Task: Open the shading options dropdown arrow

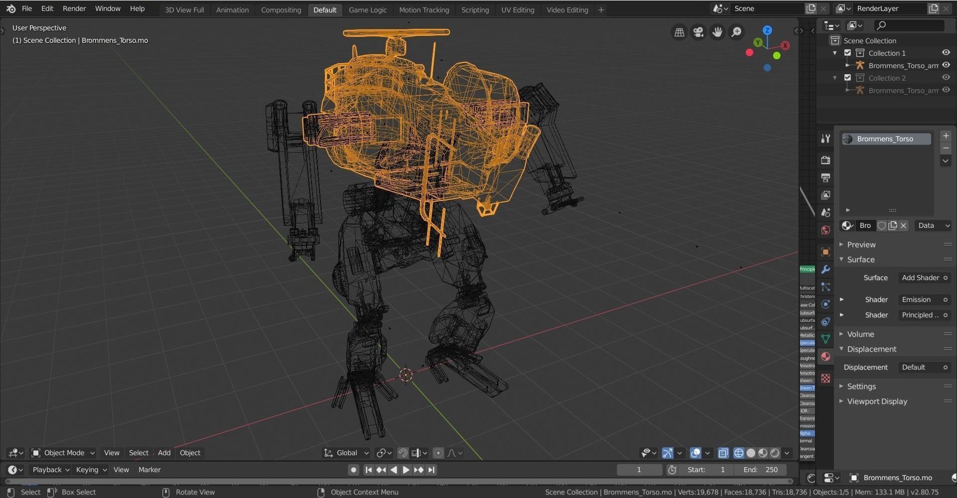Action: tap(787, 453)
